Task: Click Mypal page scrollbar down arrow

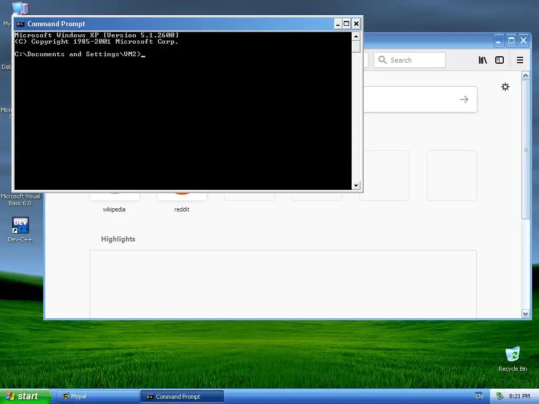Action: point(525,314)
